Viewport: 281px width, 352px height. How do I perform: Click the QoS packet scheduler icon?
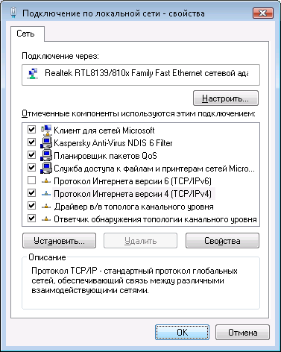[46, 155]
